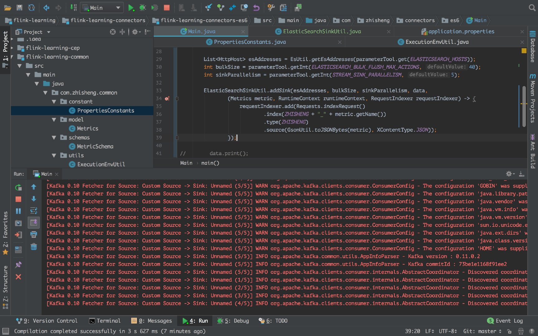Collapse the flink-learning-common module
538x336 pixels.
(x=12, y=57)
